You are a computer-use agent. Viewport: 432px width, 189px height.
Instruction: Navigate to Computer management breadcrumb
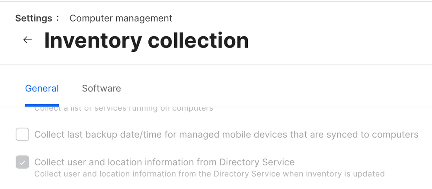pyautogui.click(x=121, y=19)
